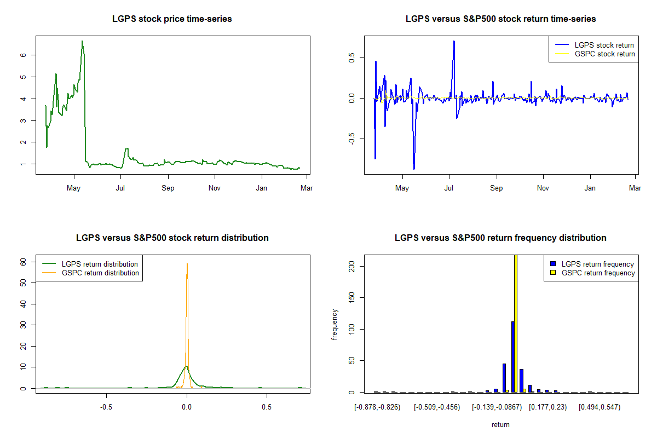Click the "LGPS stock return" legend entry
657x438 pixels.
604,45
